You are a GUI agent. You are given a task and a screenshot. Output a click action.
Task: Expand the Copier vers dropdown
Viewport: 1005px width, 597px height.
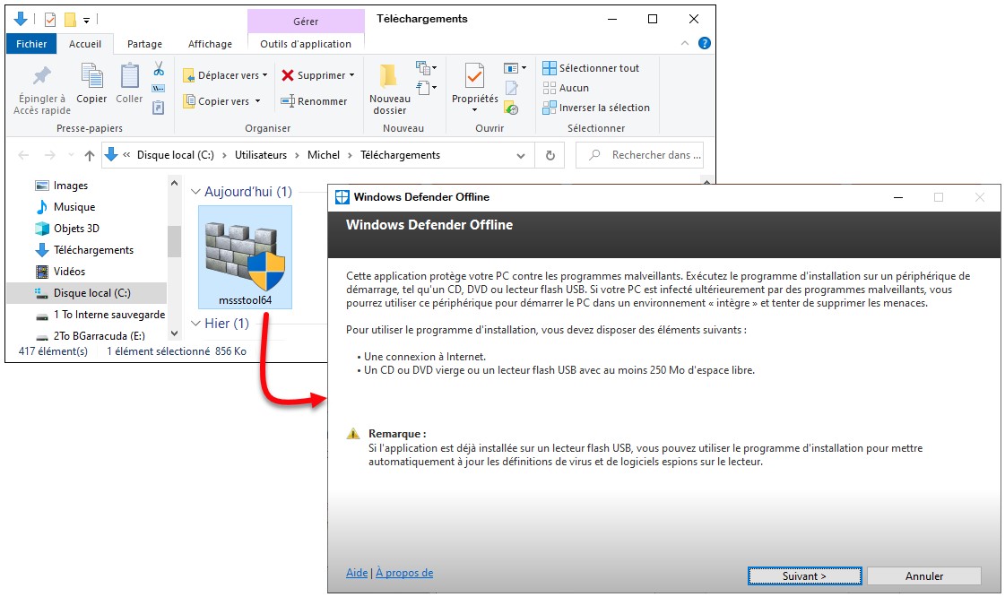257,101
